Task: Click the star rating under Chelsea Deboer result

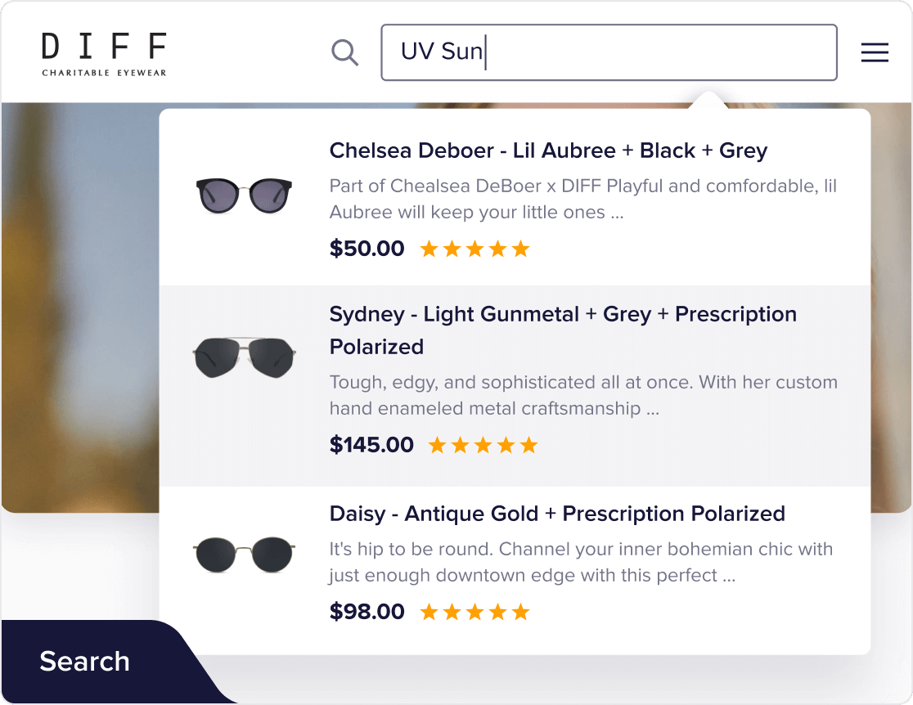Action: [474, 249]
